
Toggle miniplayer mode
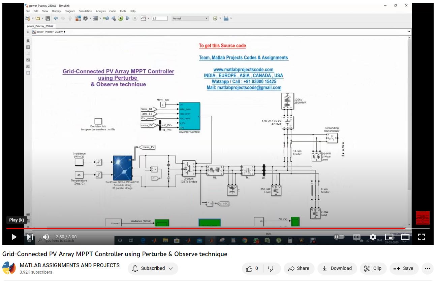389,237
